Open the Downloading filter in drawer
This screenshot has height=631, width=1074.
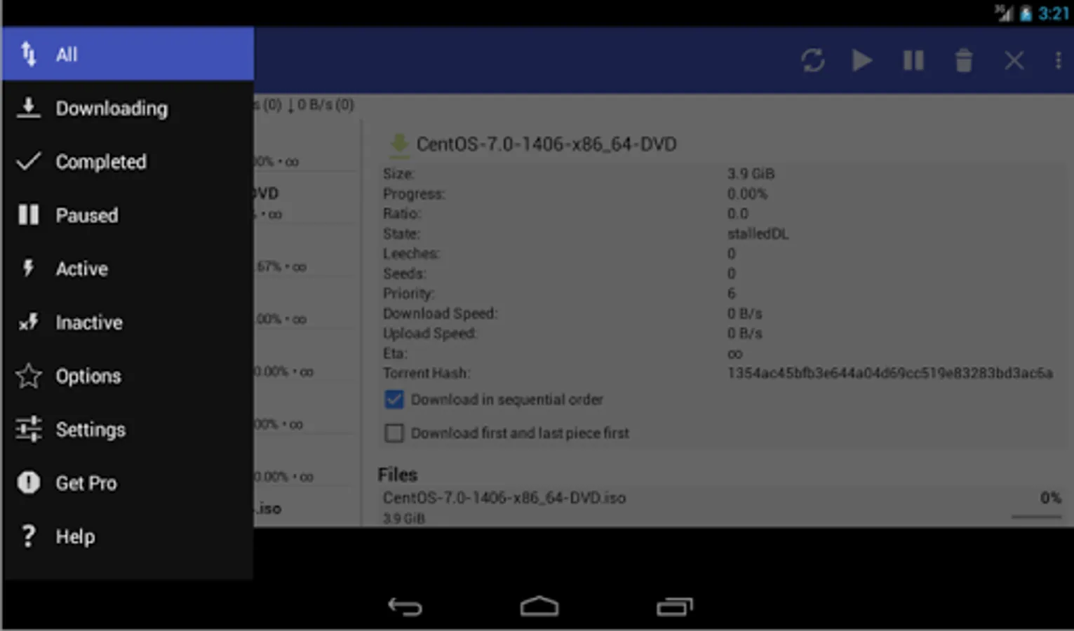128,108
